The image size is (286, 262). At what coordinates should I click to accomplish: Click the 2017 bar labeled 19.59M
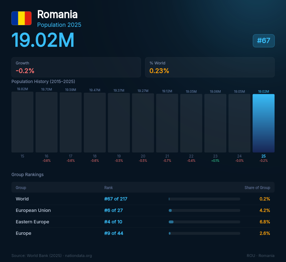pos(70,122)
